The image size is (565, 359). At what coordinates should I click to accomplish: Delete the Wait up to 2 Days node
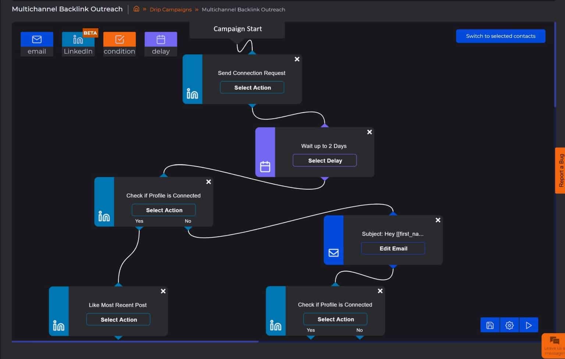pyautogui.click(x=369, y=132)
